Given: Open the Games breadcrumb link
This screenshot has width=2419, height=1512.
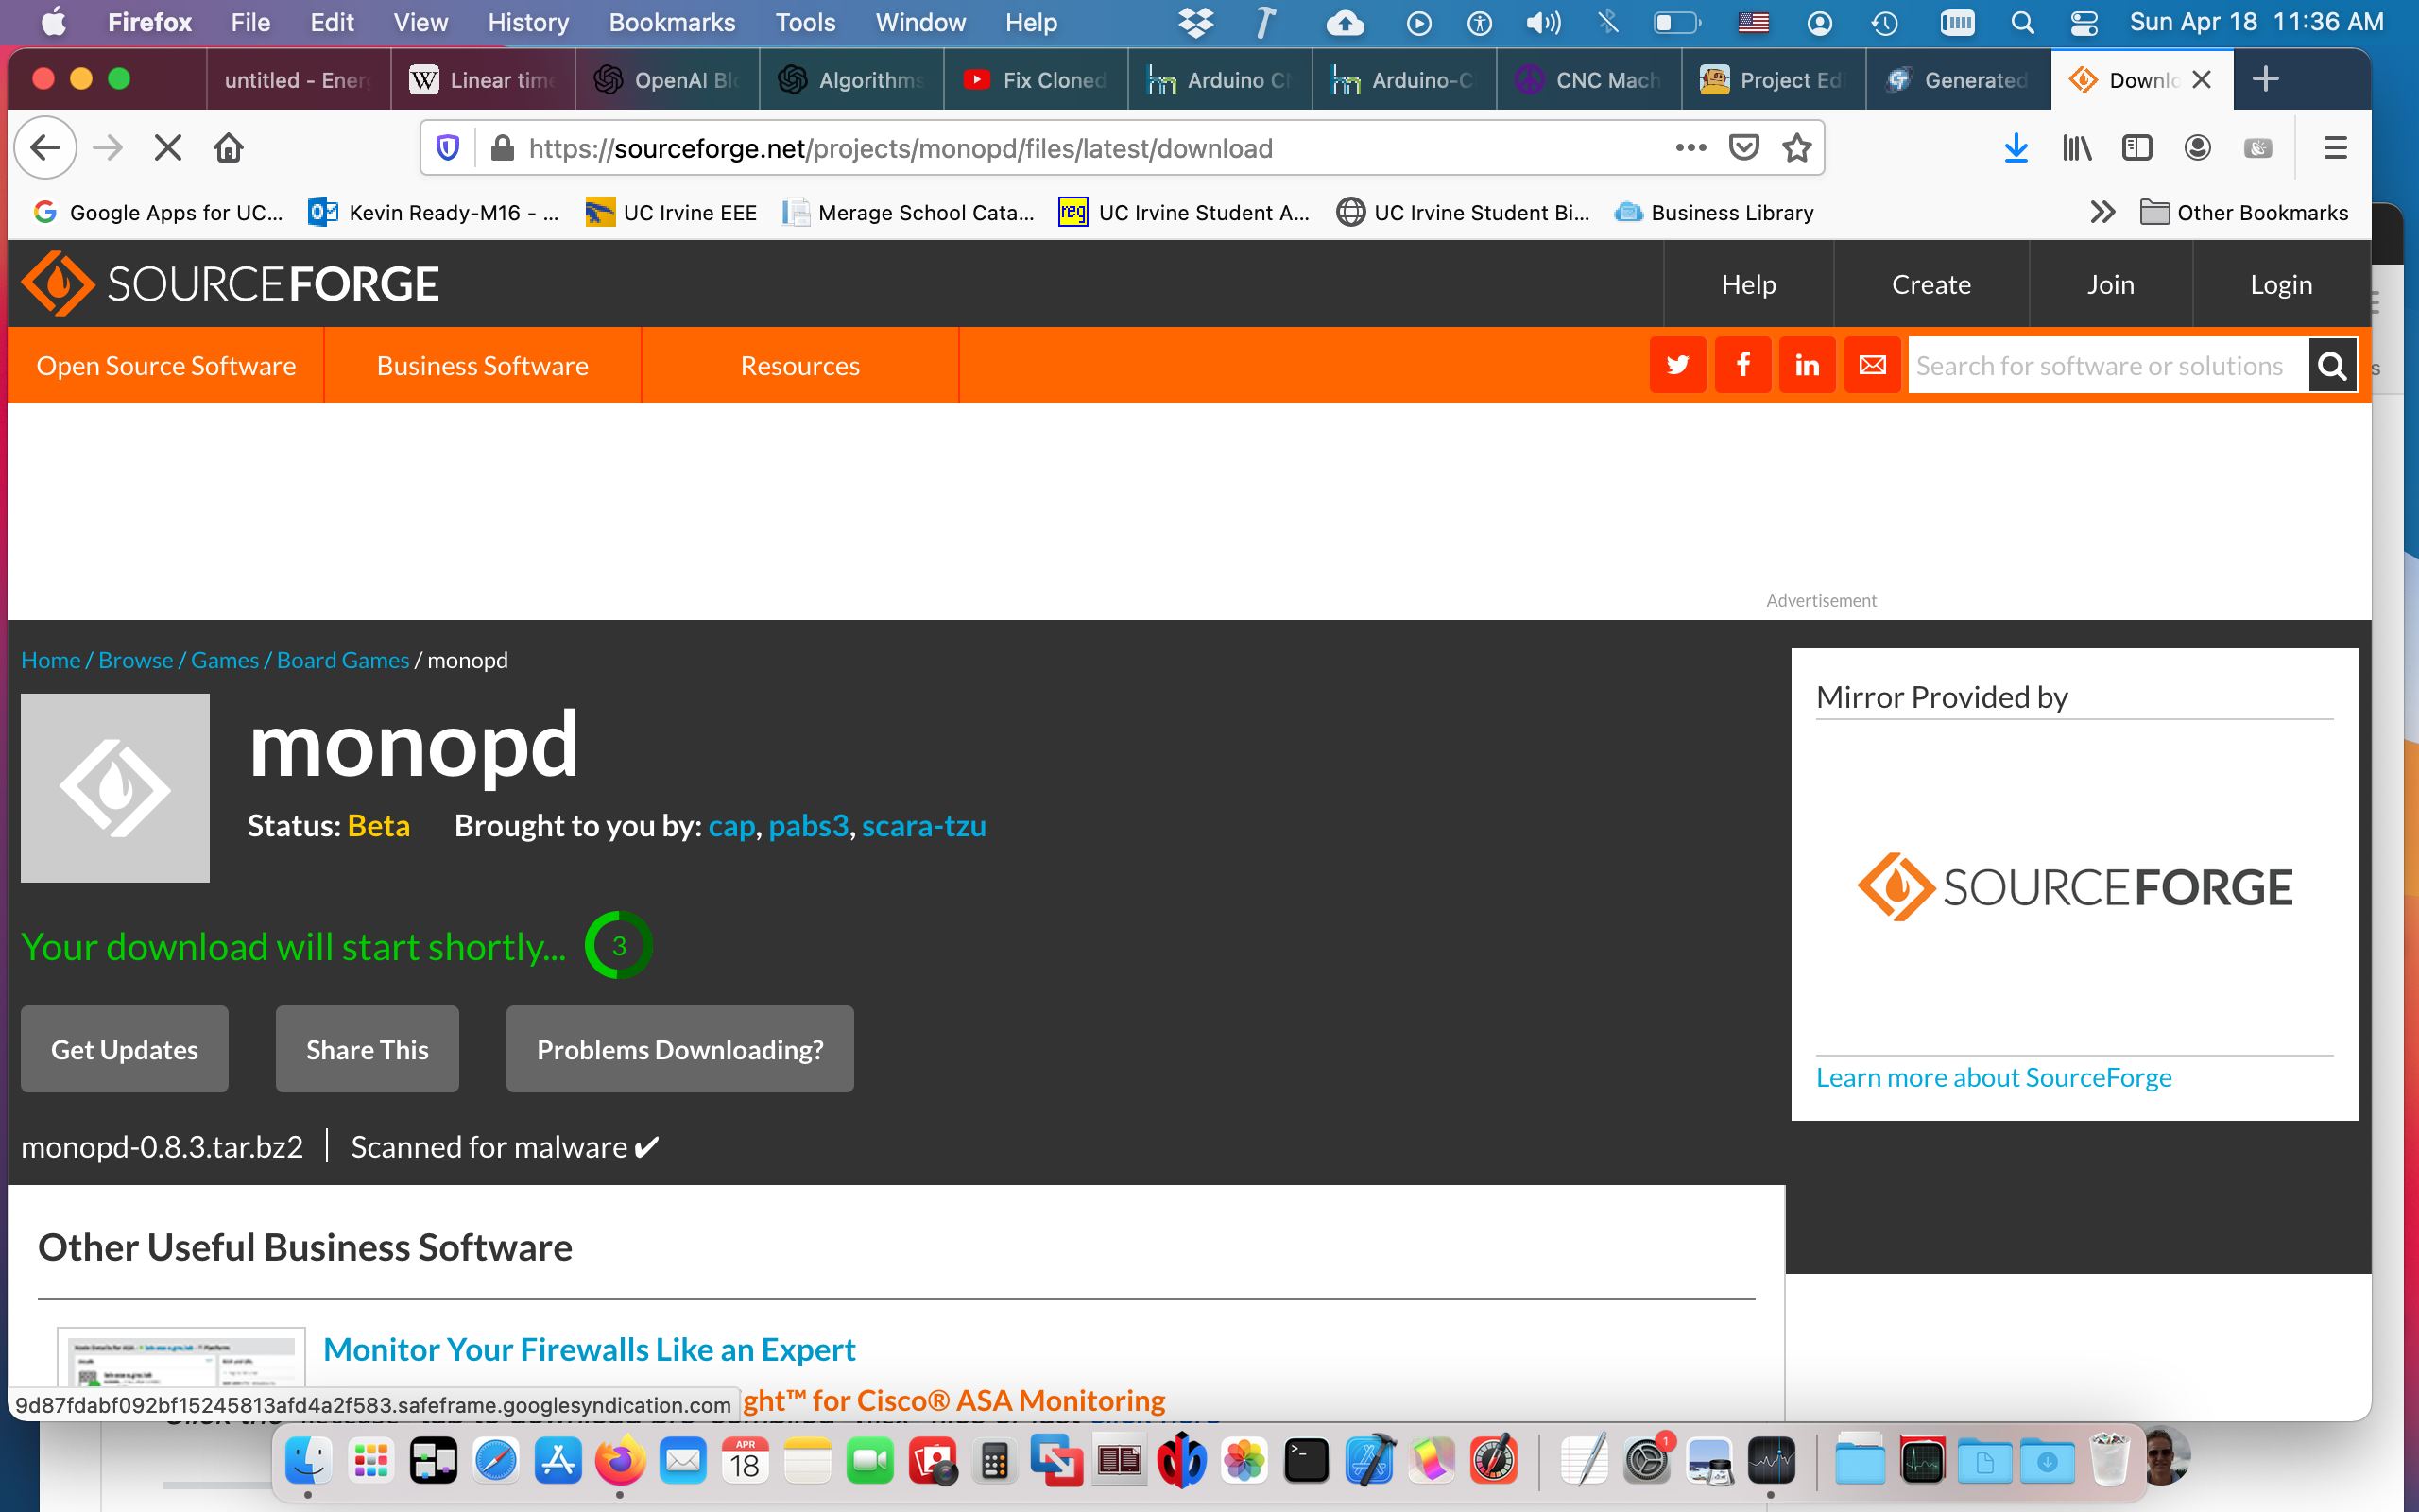Looking at the screenshot, I should (x=225, y=660).
